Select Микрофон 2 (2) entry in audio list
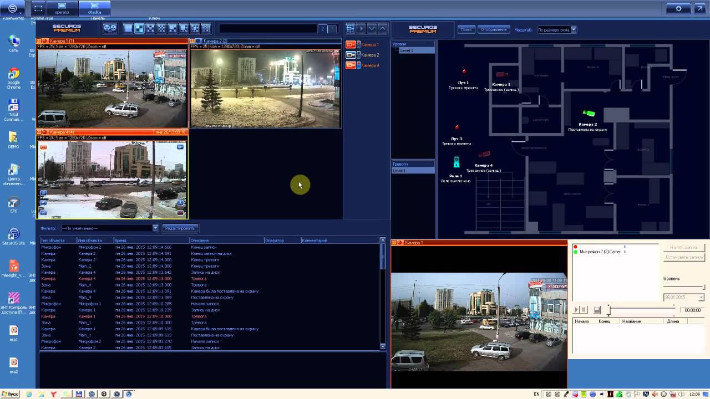The width and height of the screenshot is (710, 399). click(602, 252)
